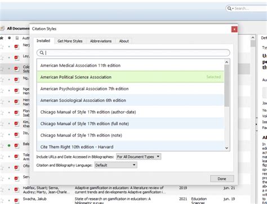Open PDF icon in the Kim row
The image size is (267, 204).
point(16,123)
